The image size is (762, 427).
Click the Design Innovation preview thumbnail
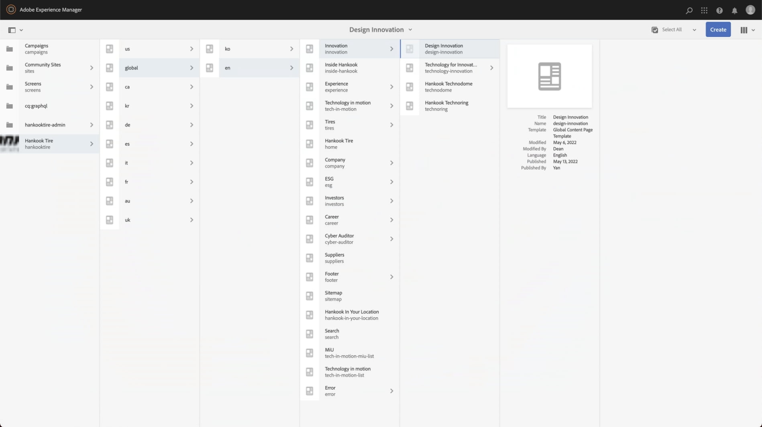click(549, 76)
